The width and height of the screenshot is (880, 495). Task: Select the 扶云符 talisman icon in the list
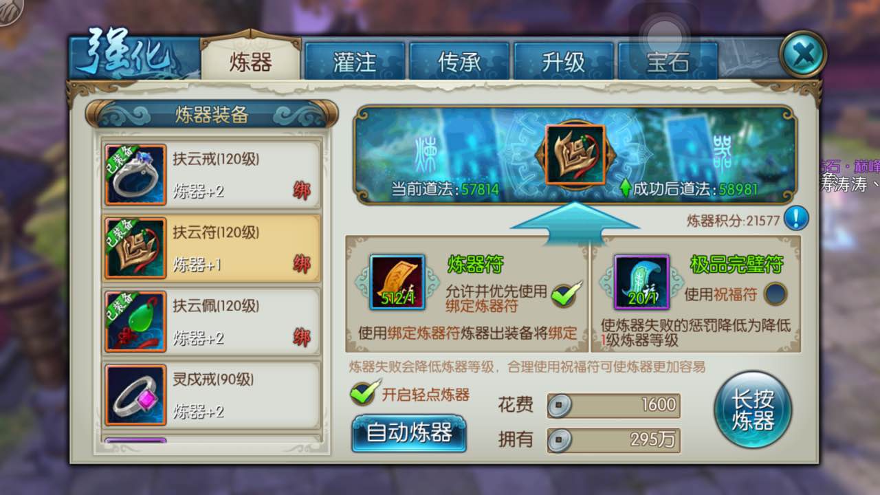click(x=135, y=248)
